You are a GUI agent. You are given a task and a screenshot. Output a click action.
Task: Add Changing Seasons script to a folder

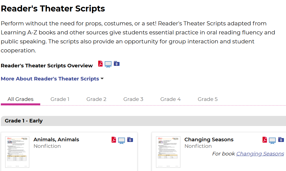pos(281,140)
